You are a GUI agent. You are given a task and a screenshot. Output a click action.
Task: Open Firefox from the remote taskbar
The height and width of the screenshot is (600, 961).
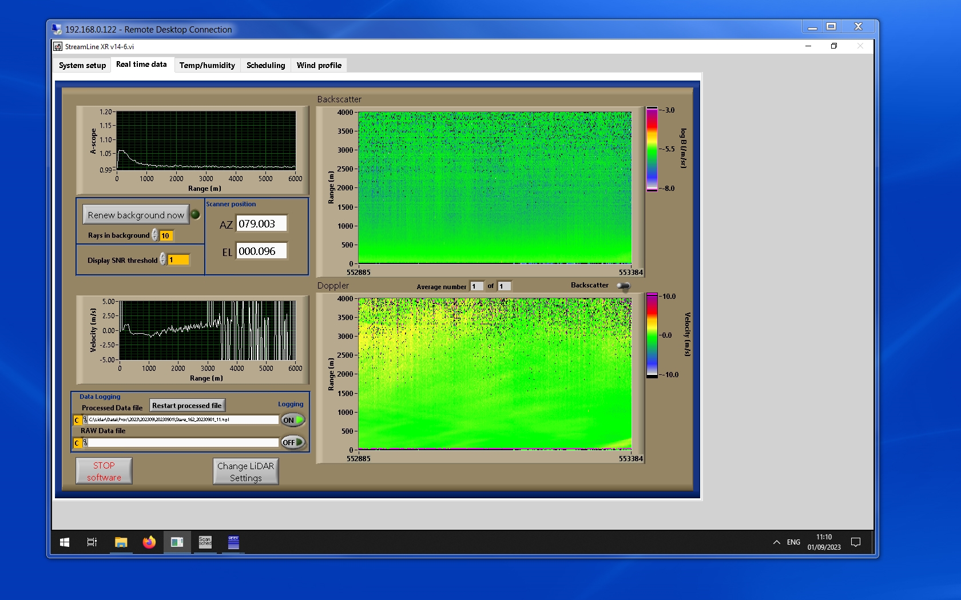pos(149,542)
